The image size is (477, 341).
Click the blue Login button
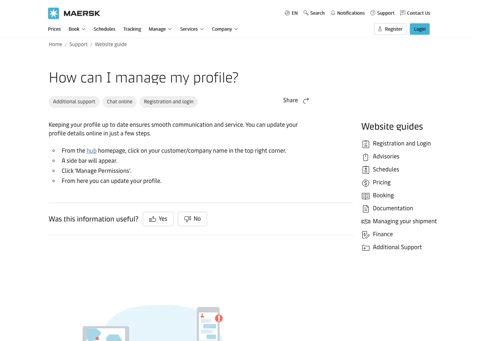[x=420, y=29]
